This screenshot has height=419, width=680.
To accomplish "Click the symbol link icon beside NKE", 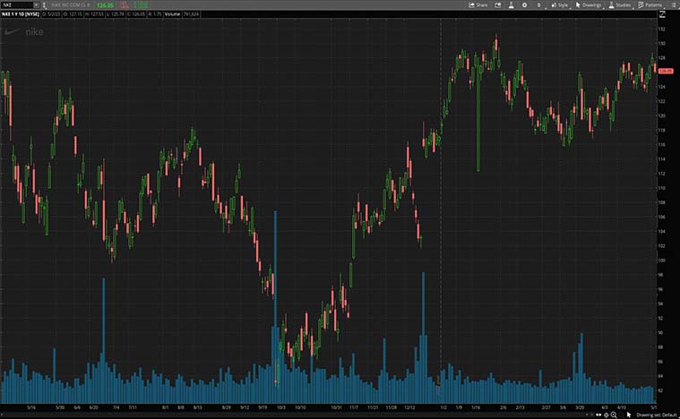I will (x=44, y=4).
